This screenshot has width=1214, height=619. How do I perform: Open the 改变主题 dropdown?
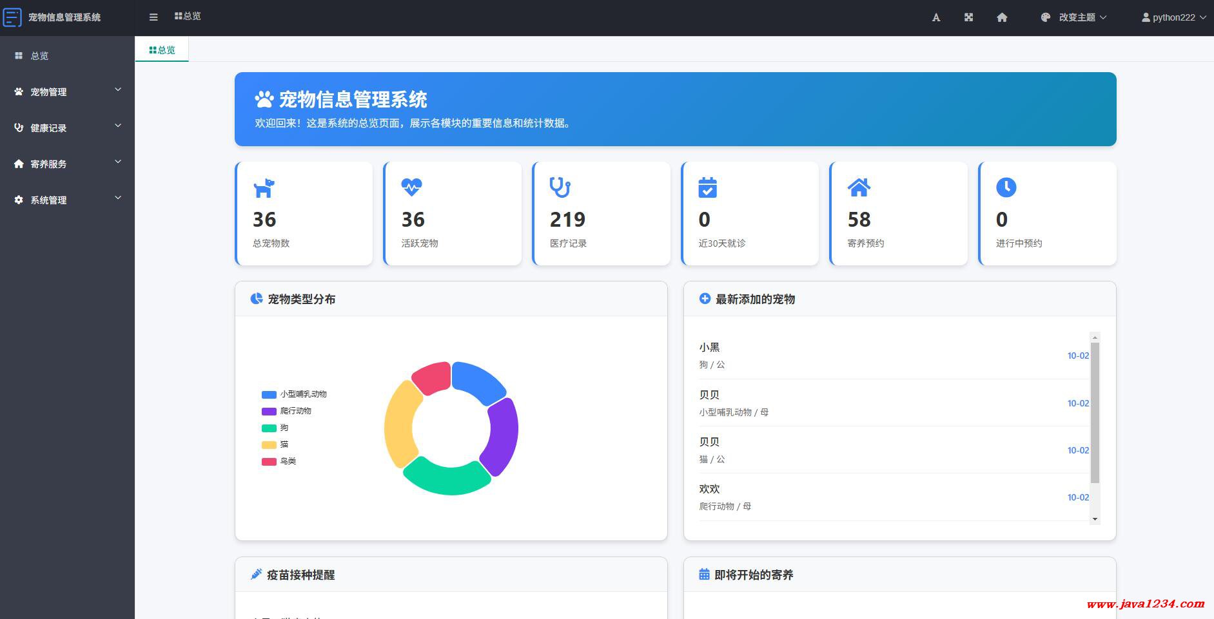(1078, 17)
